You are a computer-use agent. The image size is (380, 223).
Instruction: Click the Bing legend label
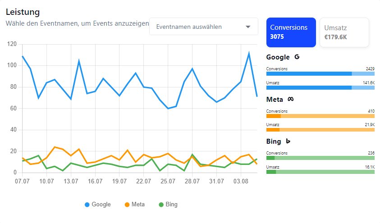171,205
